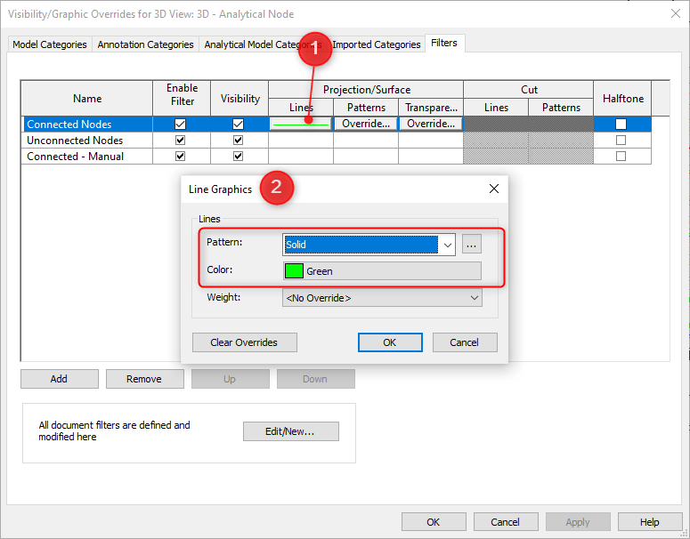Open the Annotation Categories tab

(145, 44)
